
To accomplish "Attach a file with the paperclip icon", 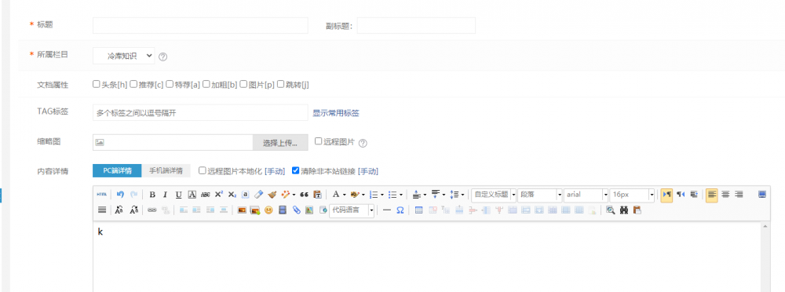I will tap(297, 210).
